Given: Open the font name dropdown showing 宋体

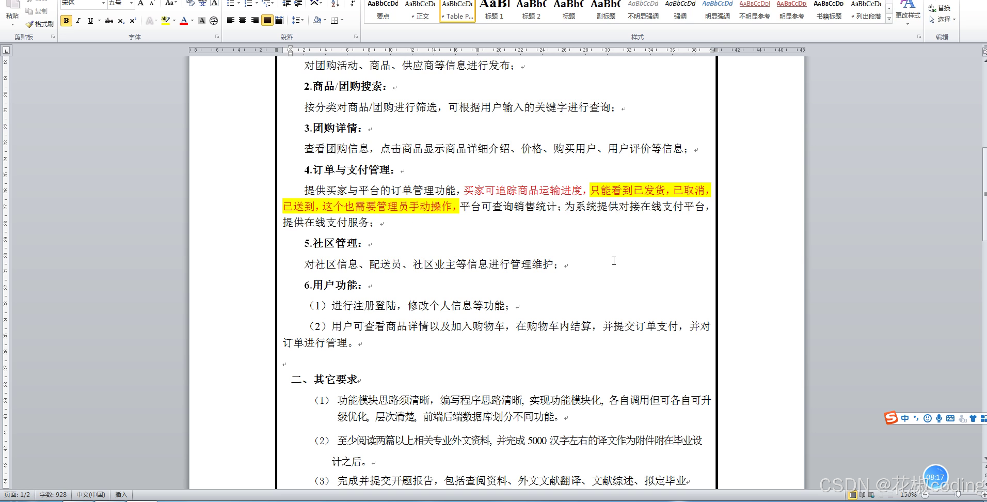Looking at the screenshot, I should pyautogui.click(x=103, y=3).
